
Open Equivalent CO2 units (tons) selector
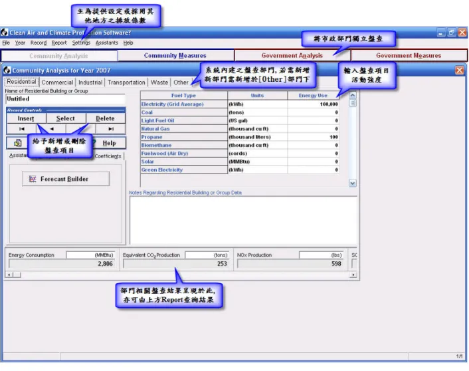pos(207,255)
